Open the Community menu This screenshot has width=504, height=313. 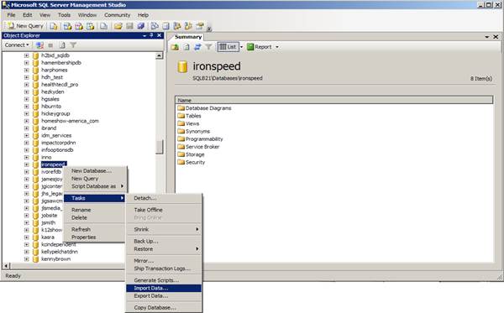tap(118, 15)
